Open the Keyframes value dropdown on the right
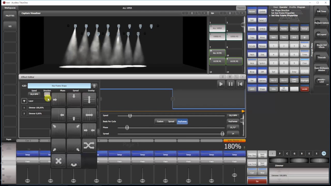Viewport: 331px width, 186px height. (x=233, y=121)
